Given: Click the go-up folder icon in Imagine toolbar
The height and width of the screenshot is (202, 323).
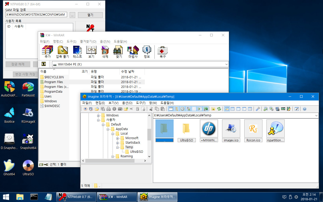Looking at the screenshot, I should pos(213,109).
